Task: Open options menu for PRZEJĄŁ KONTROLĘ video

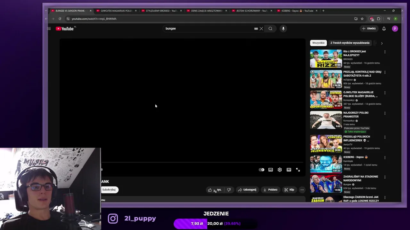Action: (385, 72)
